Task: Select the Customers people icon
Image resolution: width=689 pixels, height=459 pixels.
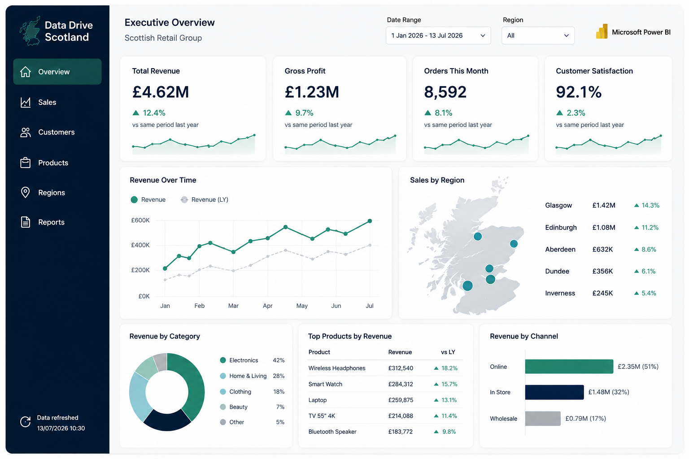Action: (26, 132)
